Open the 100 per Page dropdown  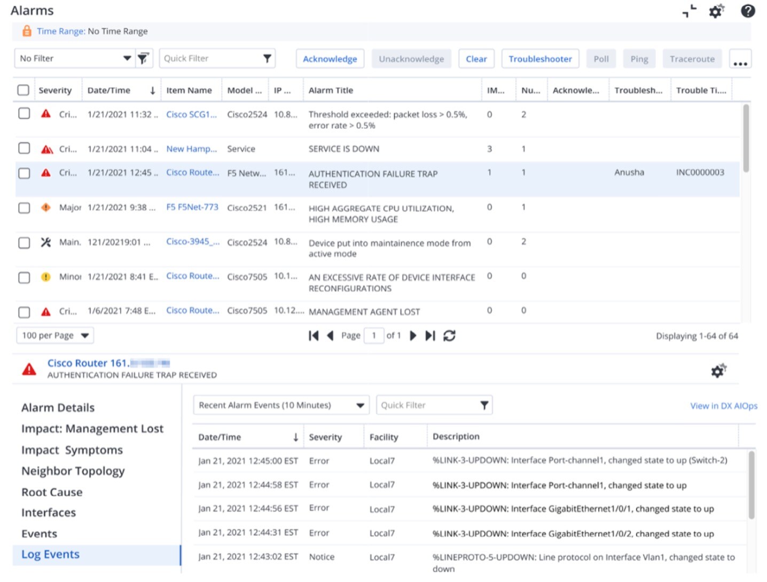85,335
